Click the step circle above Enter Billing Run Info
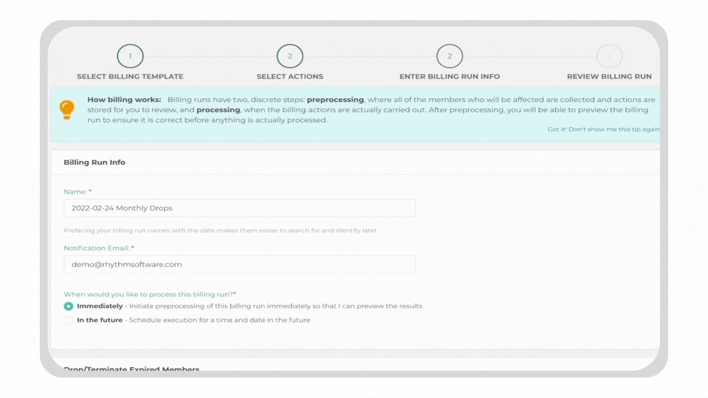This screenshot has height=398, width=708. click(449, 56)
